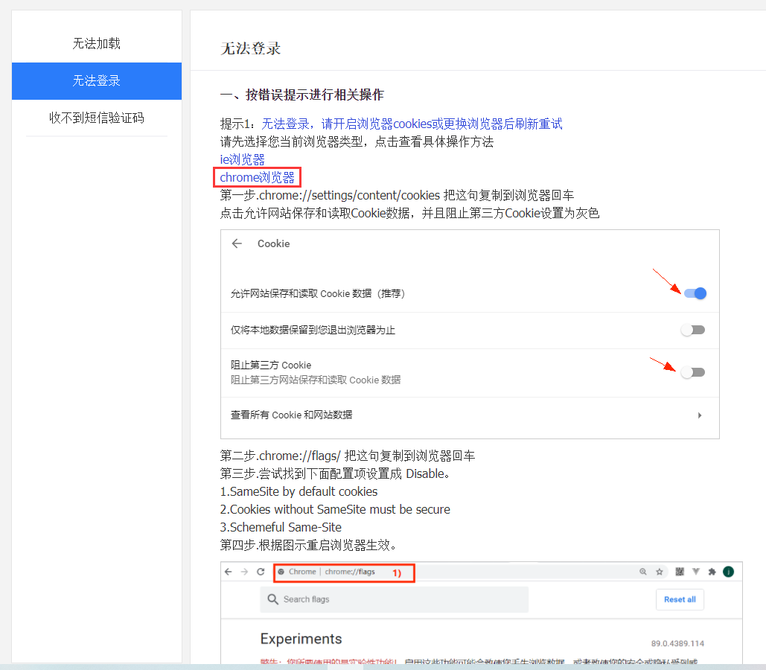Click the bookmark star icon in address bar

pyautogui.click(x=660, y=572)
